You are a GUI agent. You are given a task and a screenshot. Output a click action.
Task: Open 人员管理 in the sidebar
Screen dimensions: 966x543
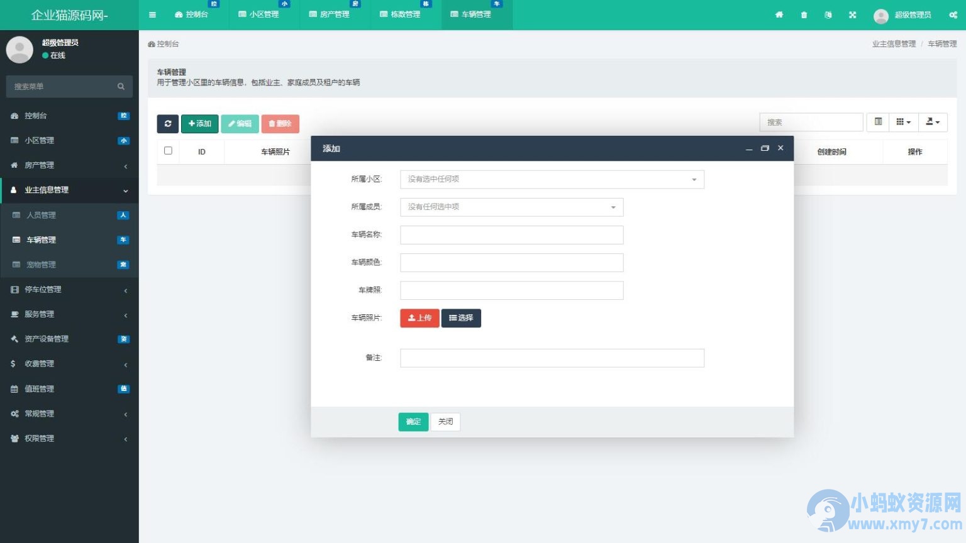click(x=42, y=215)
